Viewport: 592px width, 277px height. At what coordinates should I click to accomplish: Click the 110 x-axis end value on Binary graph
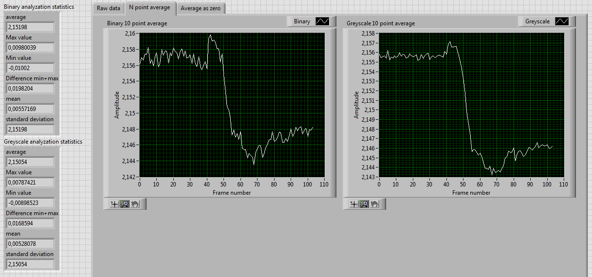click(324, 185)
